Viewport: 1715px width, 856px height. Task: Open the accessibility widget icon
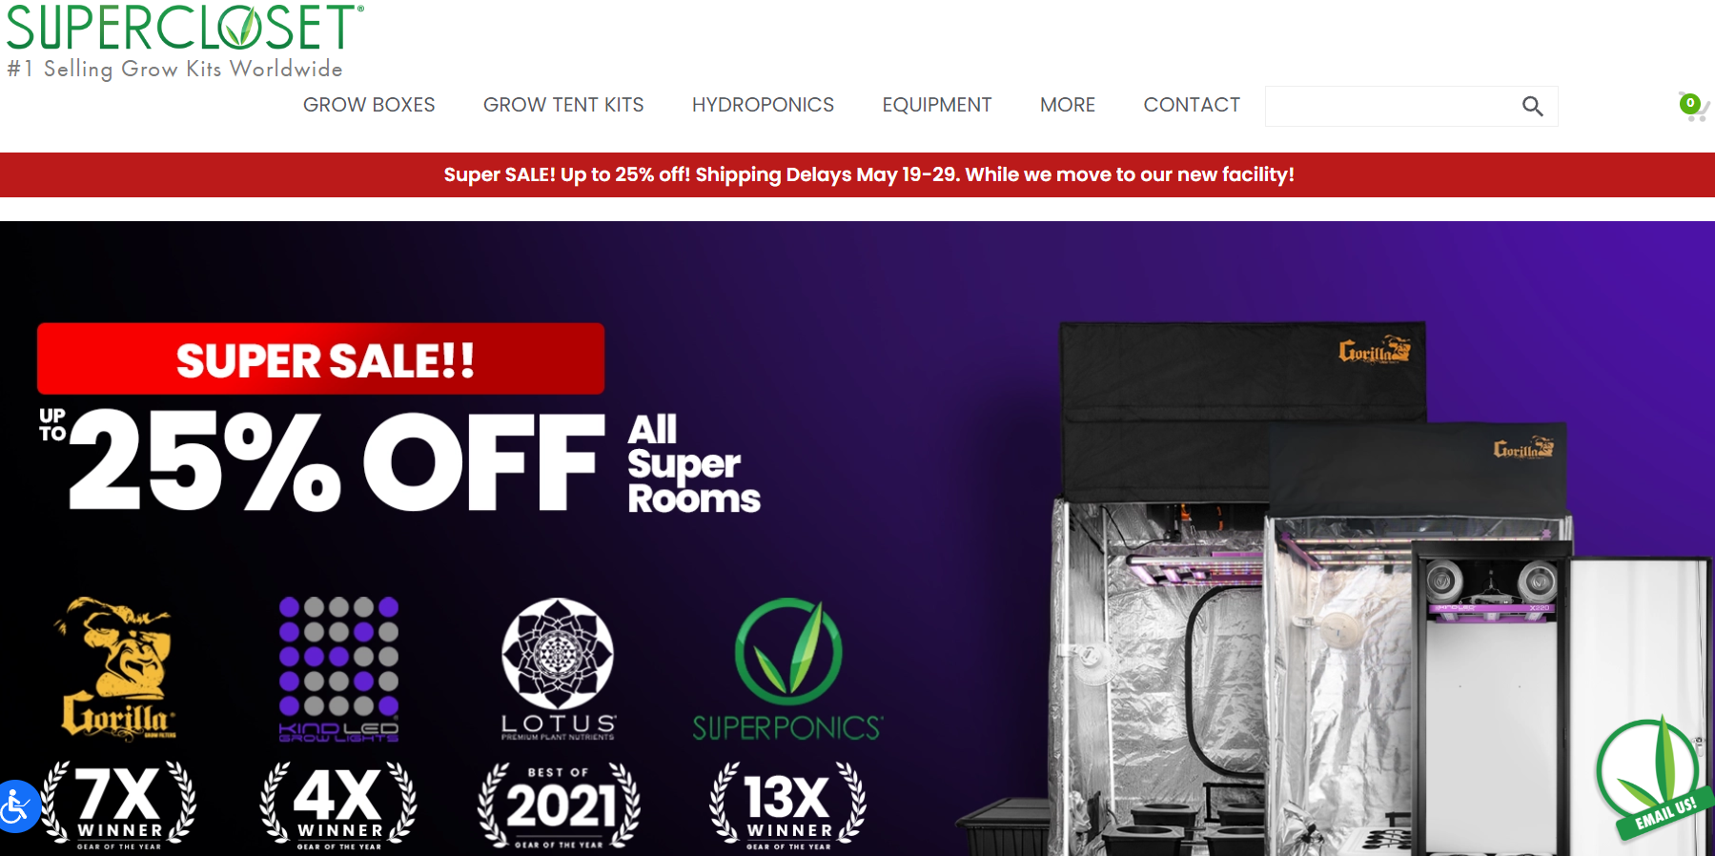[x=16, y=806]
